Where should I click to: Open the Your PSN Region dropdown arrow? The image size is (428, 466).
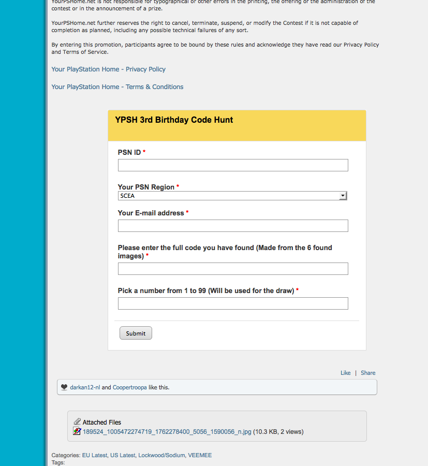(343, 196)
